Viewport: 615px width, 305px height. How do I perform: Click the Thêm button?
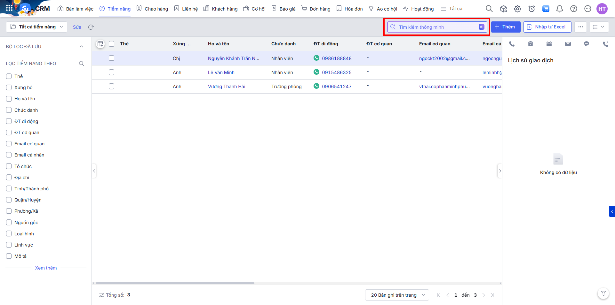(505, 27)
